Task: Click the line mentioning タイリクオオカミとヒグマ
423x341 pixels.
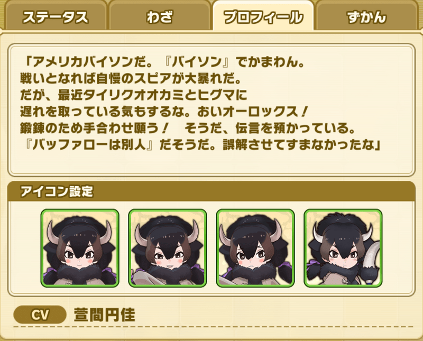Action: coord(134,95)
